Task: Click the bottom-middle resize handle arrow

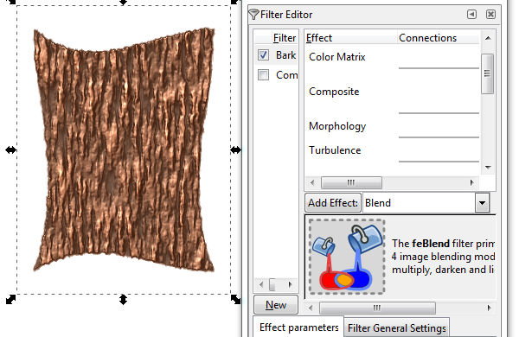Action: (x=123, y=300)
